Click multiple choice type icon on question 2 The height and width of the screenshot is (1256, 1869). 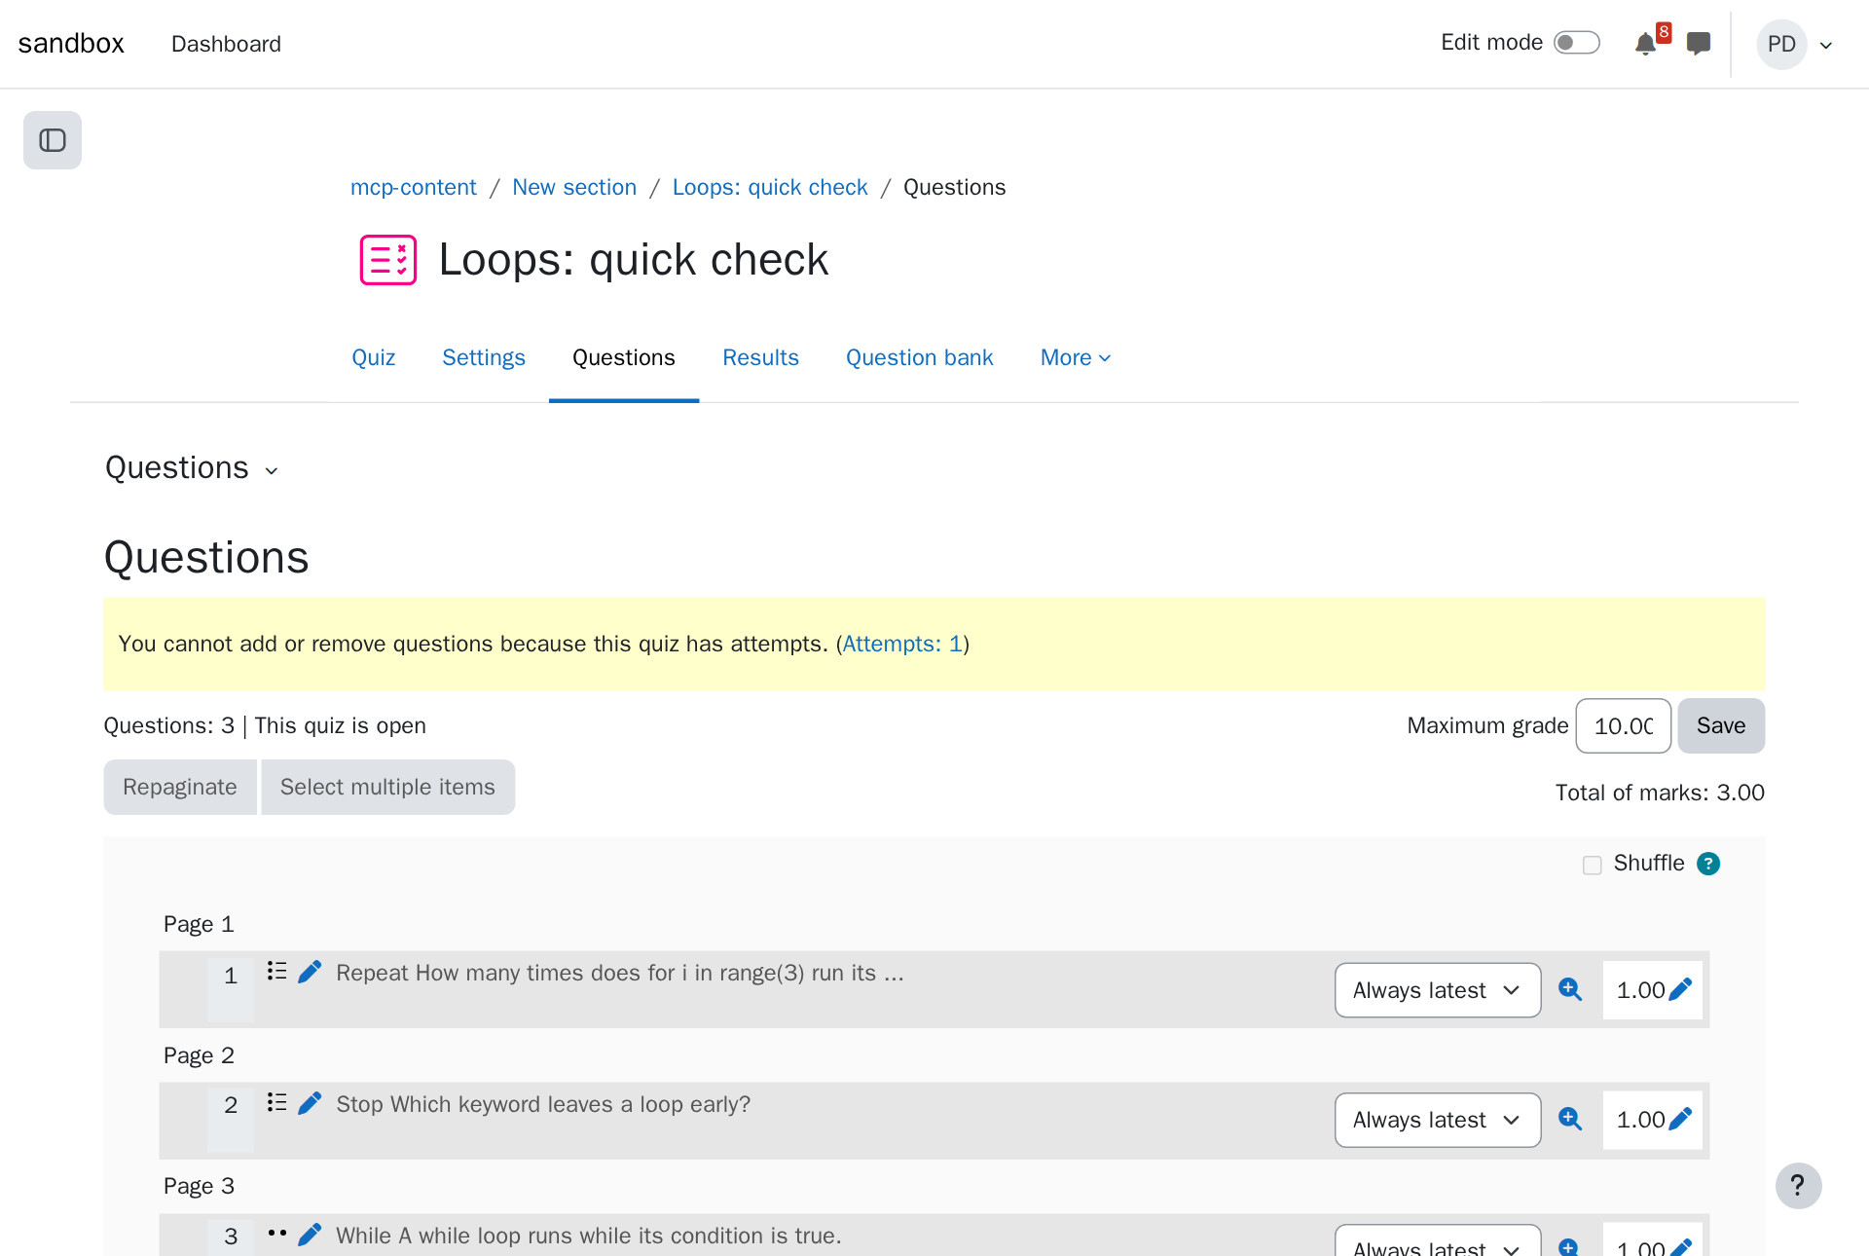click(276, 1102)
